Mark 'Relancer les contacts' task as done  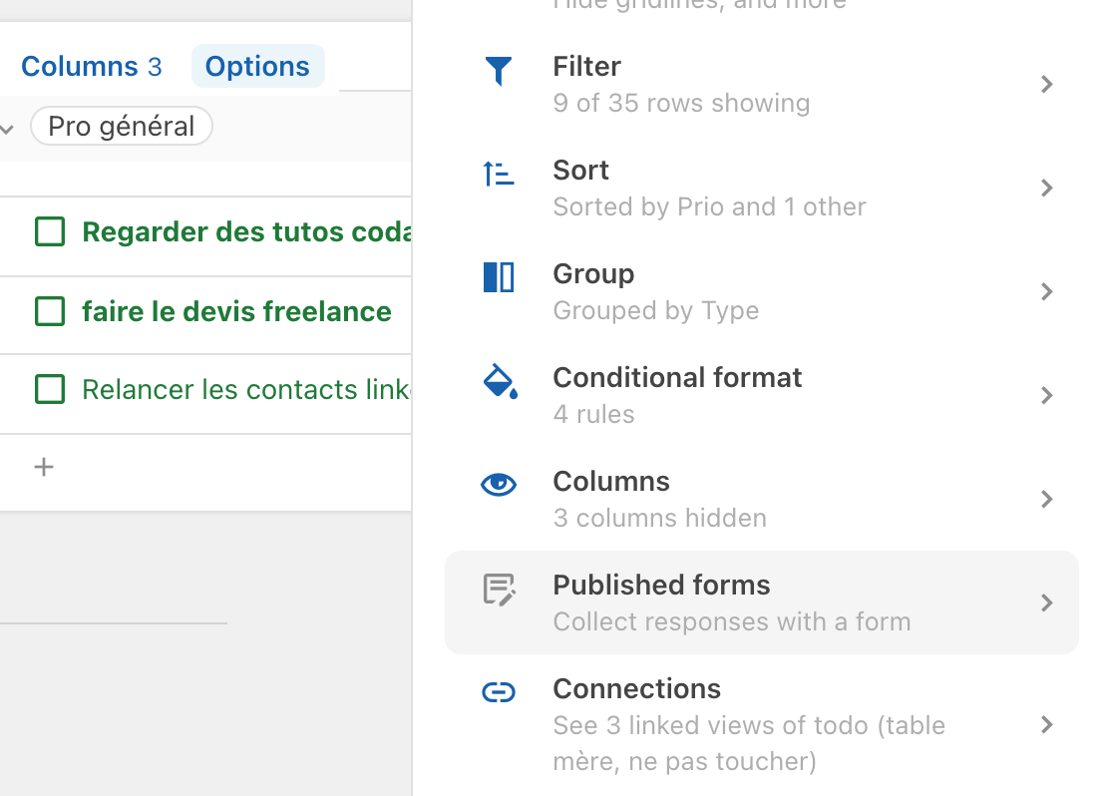50,389
